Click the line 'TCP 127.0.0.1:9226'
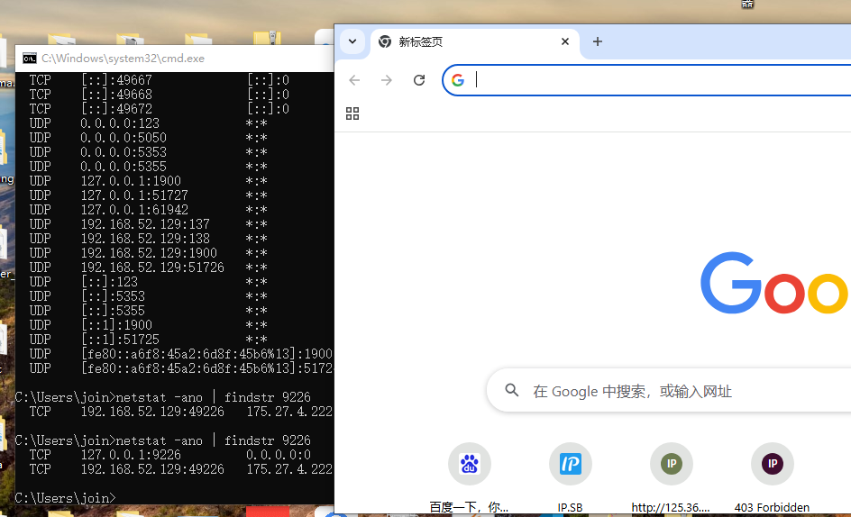 (169, 455)
